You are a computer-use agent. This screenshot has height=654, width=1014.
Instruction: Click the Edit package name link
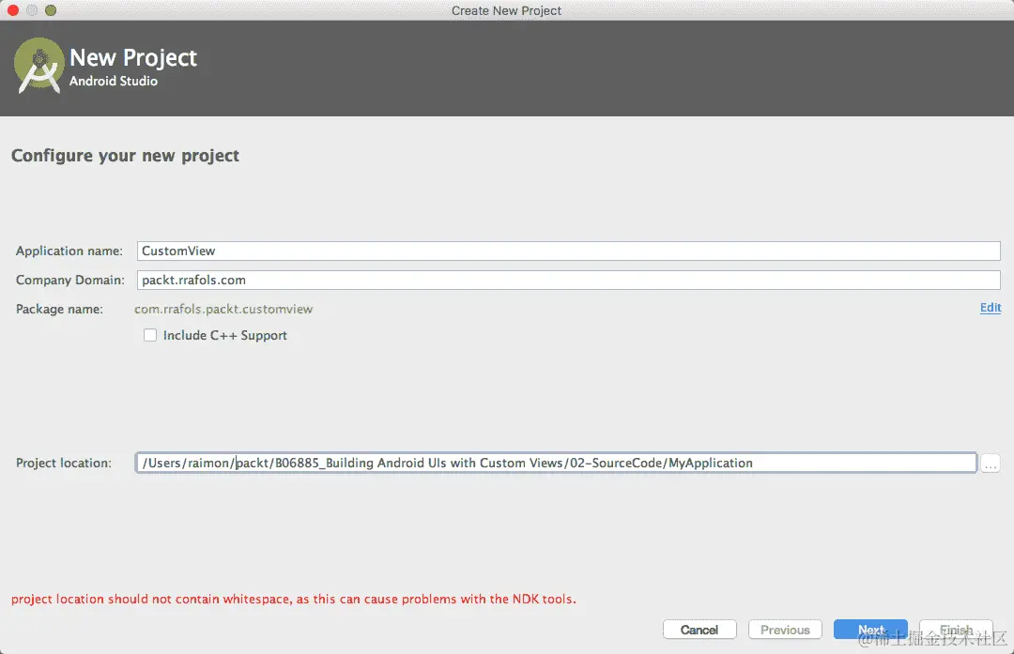991,308
